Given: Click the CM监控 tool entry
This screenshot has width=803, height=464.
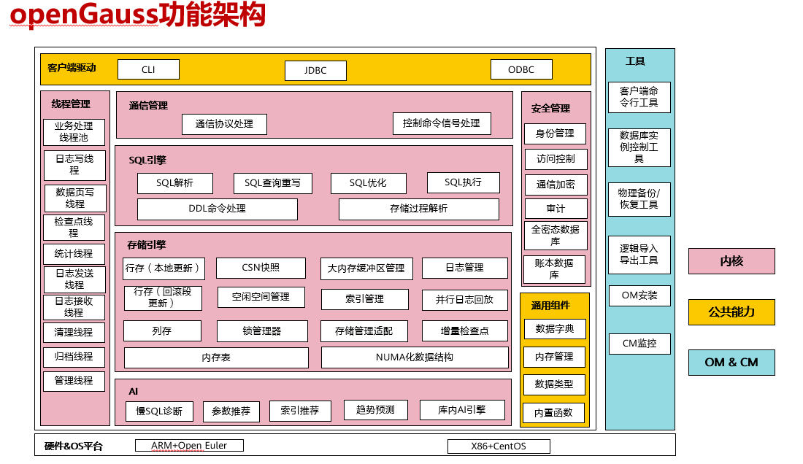Looking at the screenshot, I should point(639,344).
